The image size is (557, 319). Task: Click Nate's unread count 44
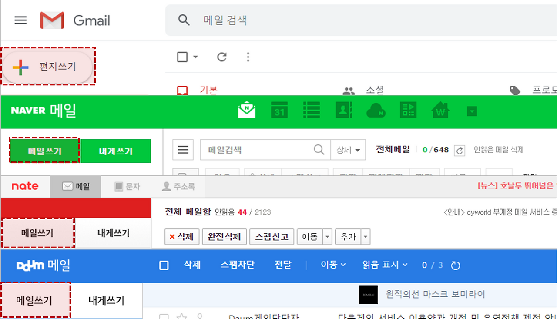242,212
